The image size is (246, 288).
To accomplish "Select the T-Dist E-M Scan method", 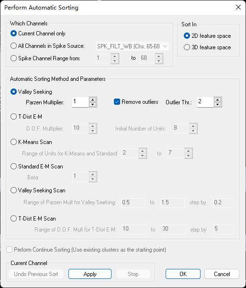I will coord(13,218).
